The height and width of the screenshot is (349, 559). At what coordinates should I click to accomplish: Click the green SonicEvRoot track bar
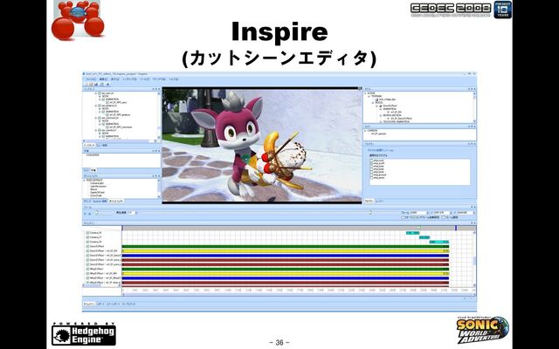[286, 246]
